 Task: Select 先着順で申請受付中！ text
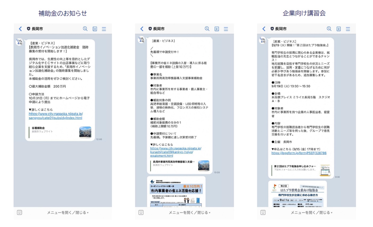165,52
